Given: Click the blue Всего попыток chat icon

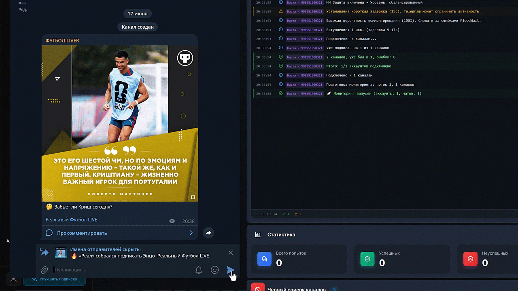Looking at the screenshot, I should click(x=264, y=259).
